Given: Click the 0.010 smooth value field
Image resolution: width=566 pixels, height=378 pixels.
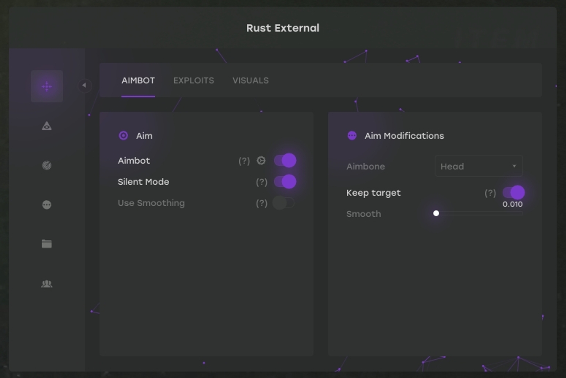Looking at the screenshot, I should [512, 204].
